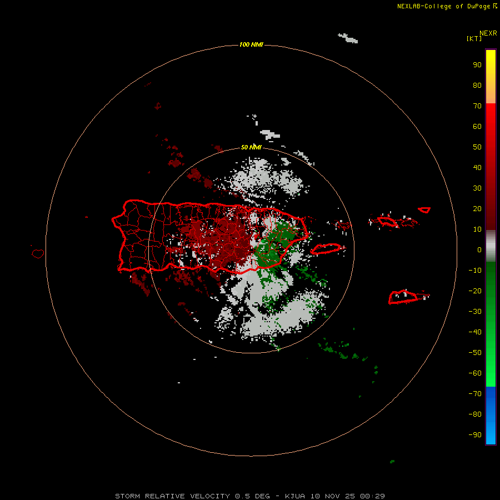This screenshot has width=500, height=500.
Task: Click the -30 knot scale label
Action: (x=475, y=312)
